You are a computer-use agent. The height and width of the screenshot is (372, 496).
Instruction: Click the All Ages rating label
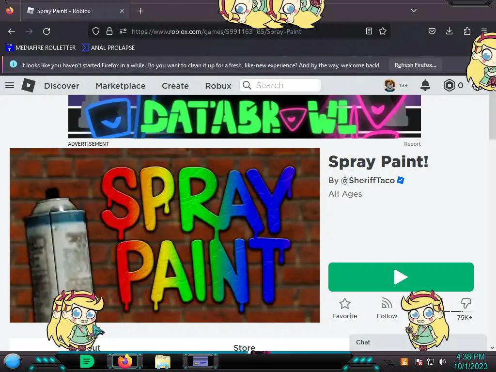(x=345, y=194)
